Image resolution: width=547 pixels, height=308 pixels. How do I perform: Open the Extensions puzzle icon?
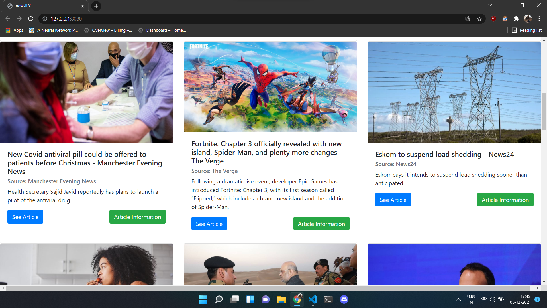point(516,19)
